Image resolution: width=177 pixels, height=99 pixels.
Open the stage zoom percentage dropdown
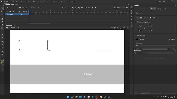[x=128, y=28]
